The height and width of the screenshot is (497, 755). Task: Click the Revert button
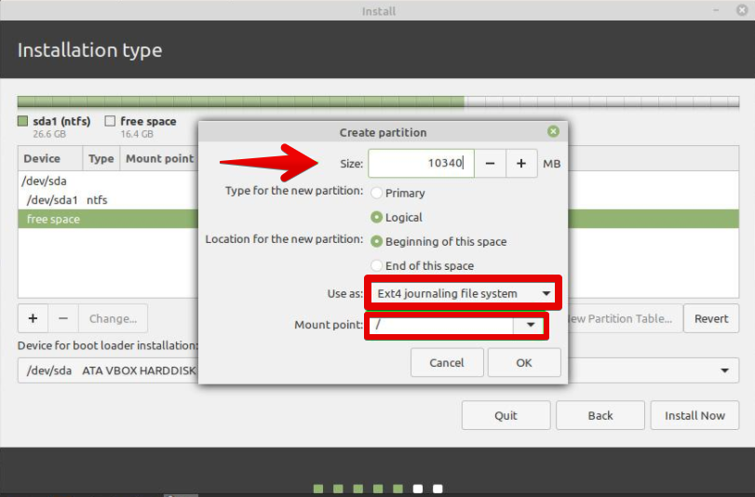[711, 318]
